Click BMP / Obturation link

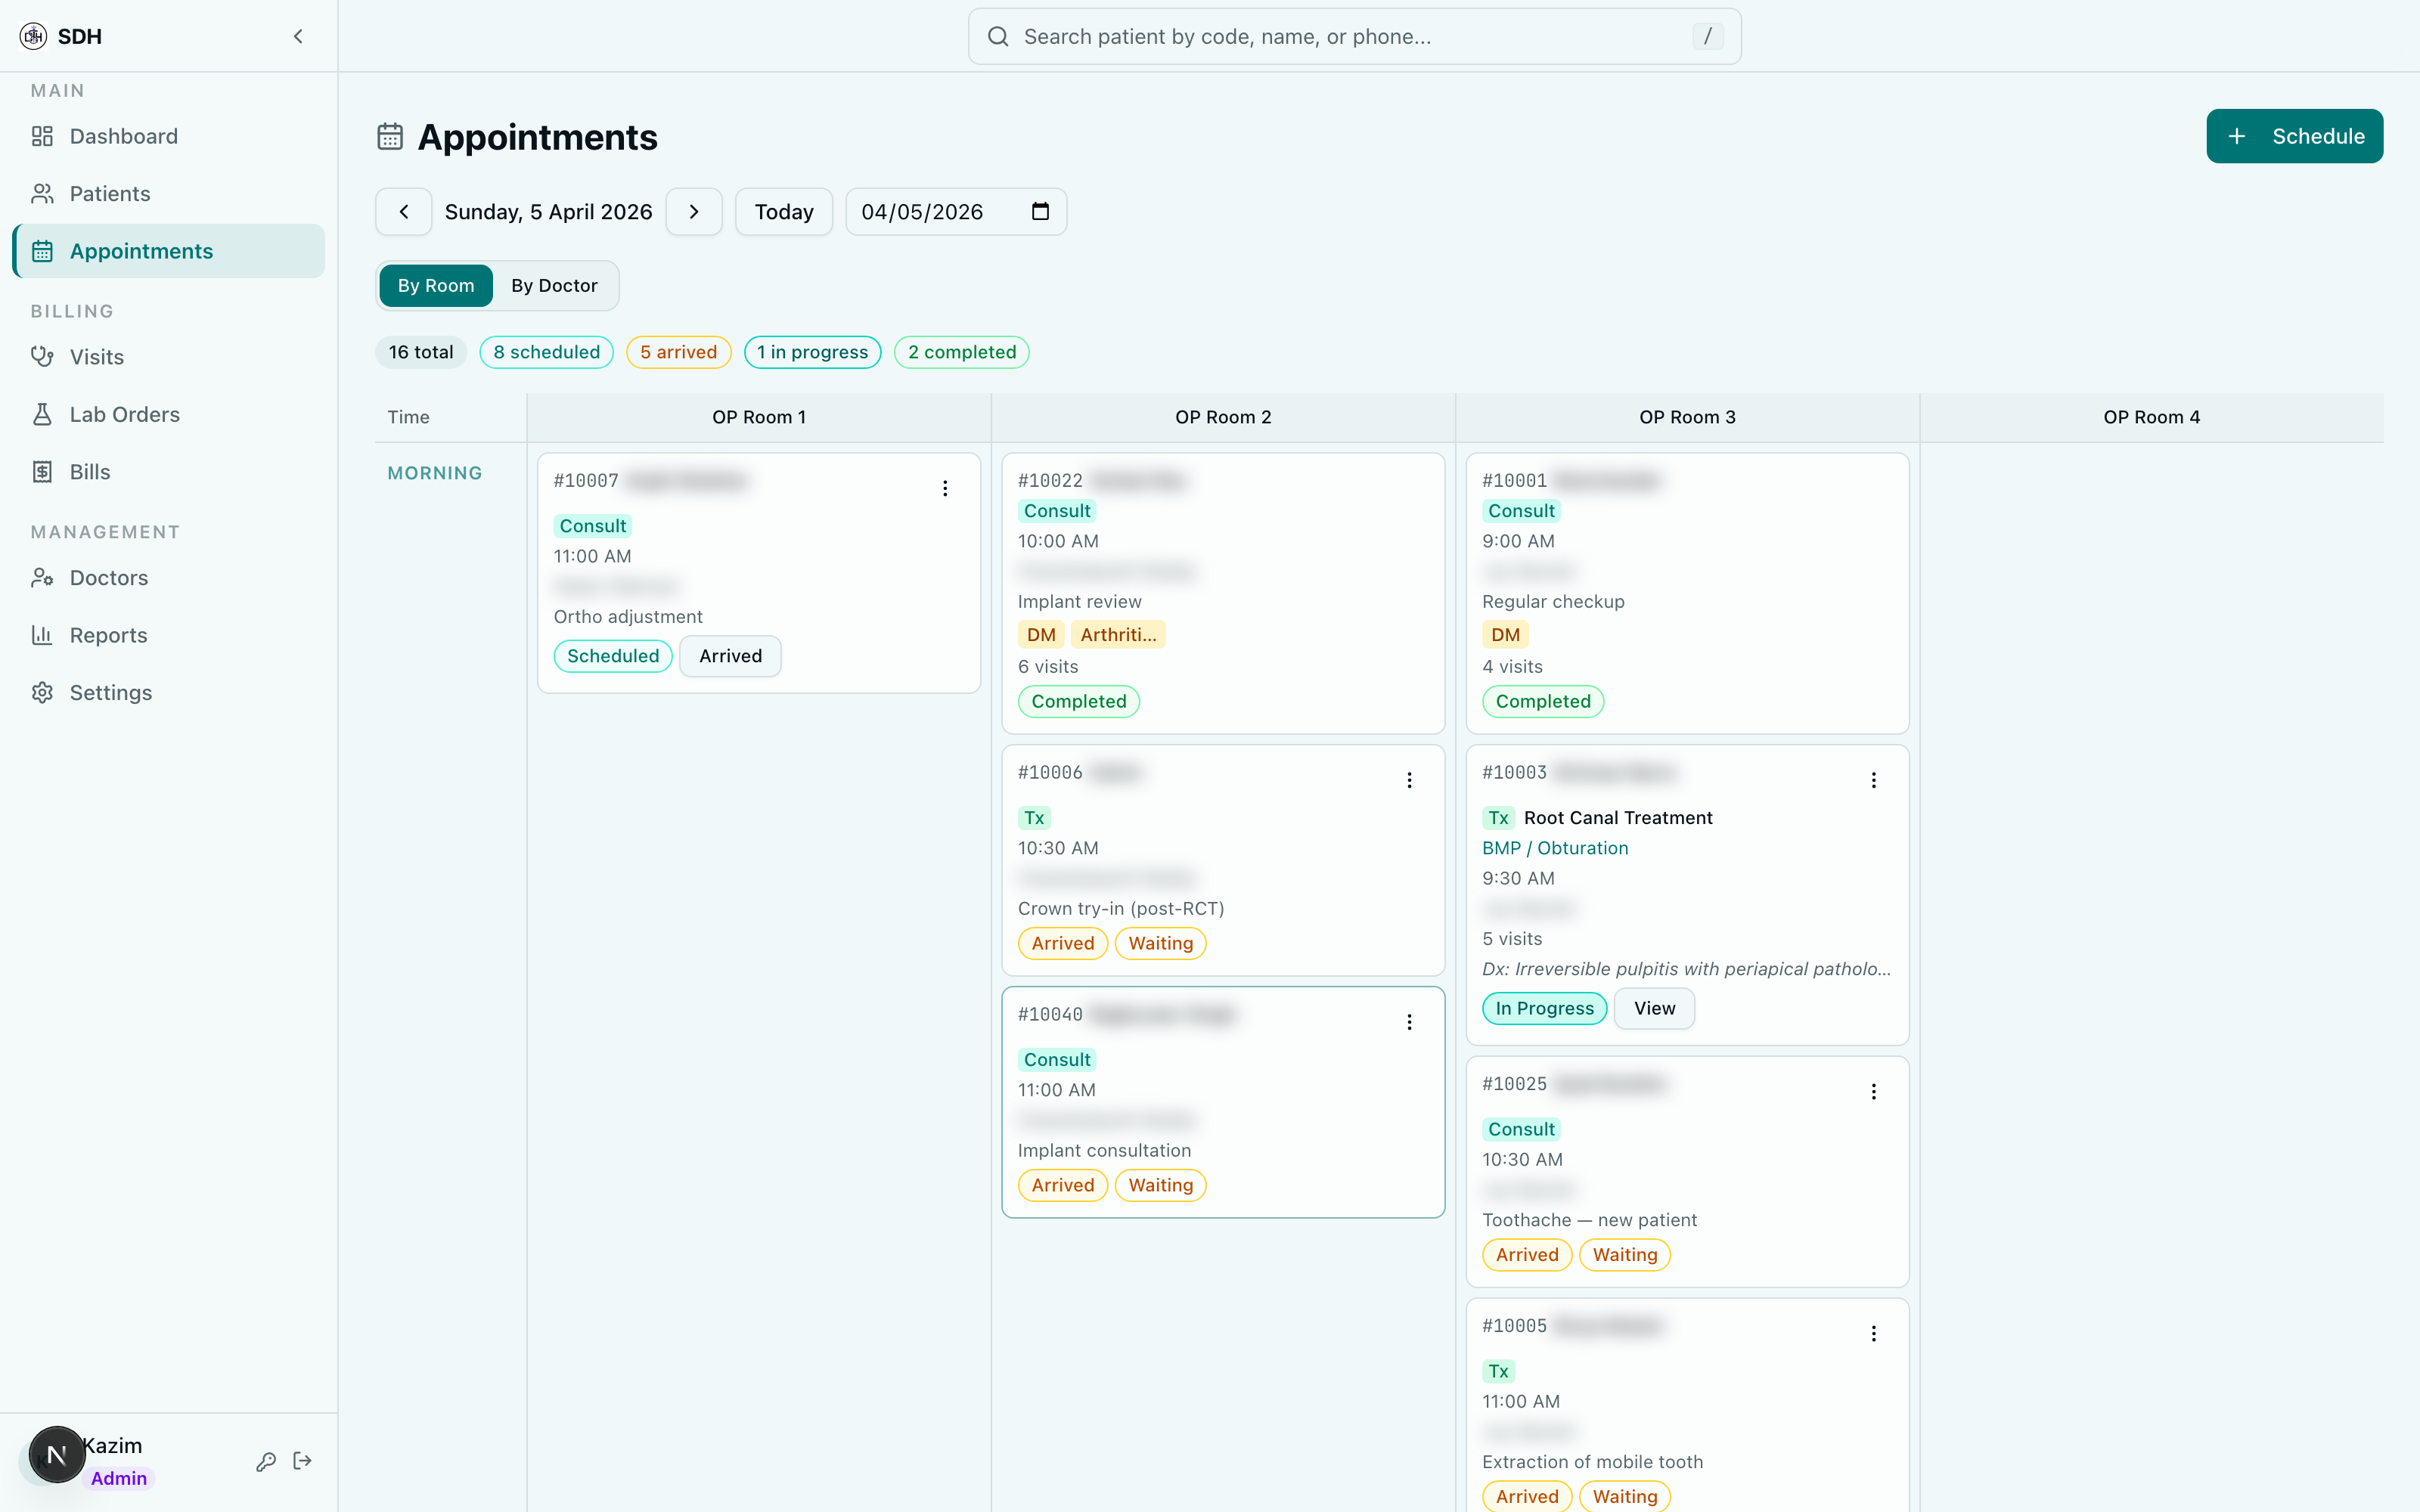click(1555, 848)
